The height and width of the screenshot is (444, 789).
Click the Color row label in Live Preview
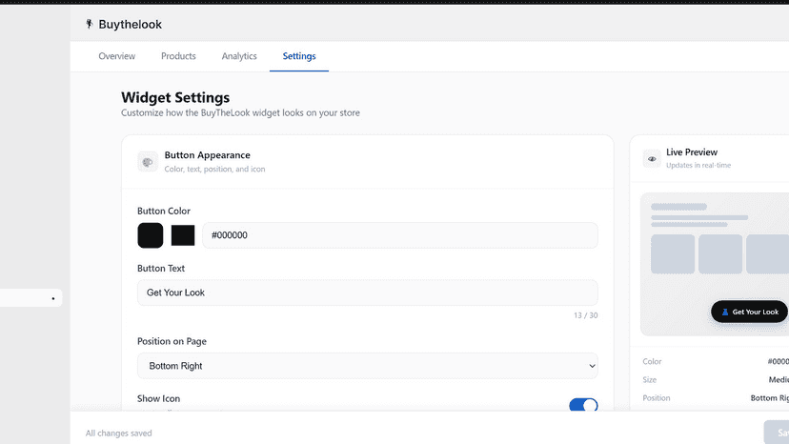click(652, 361)
